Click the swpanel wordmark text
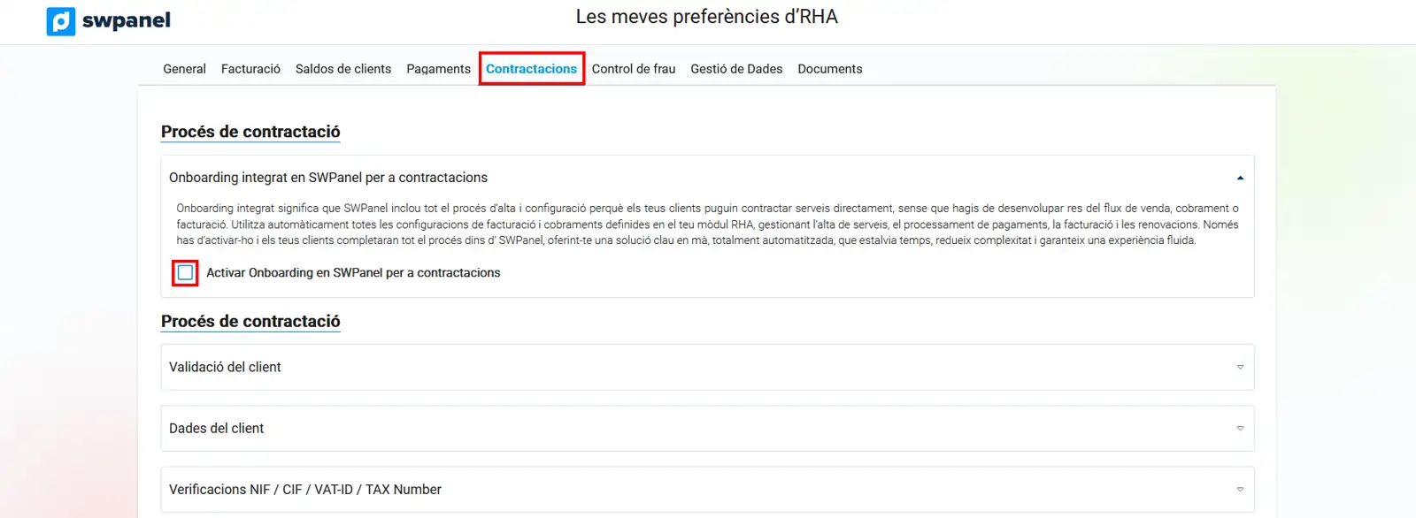 point(126,21)
